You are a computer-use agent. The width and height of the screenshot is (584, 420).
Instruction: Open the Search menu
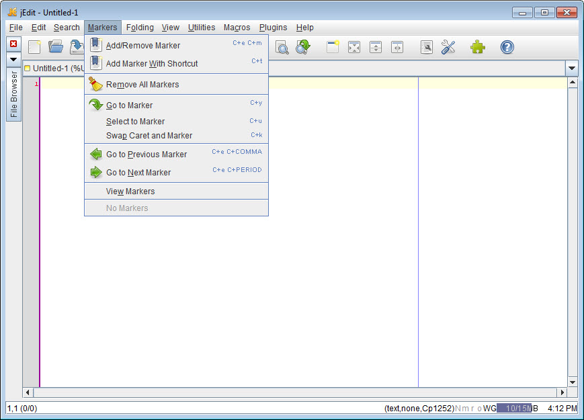click(67, 28)
